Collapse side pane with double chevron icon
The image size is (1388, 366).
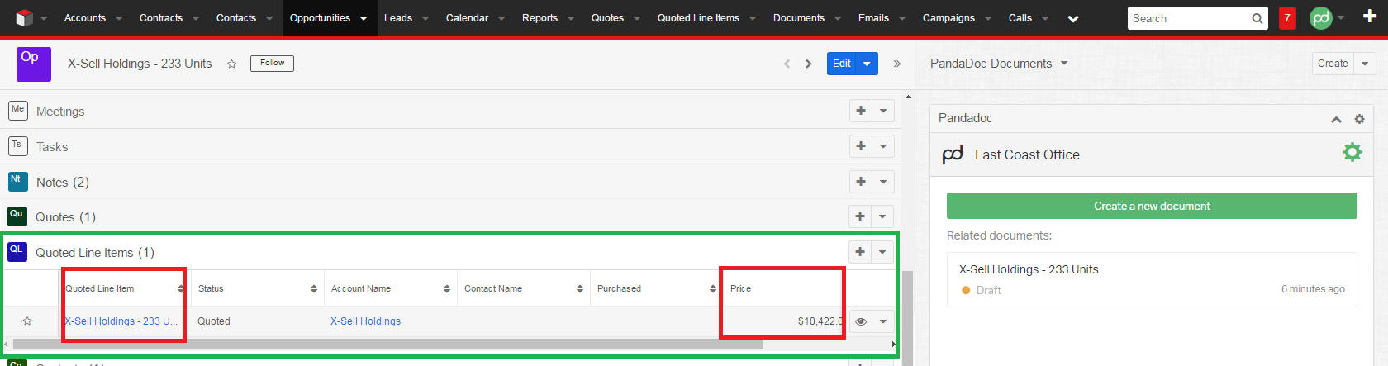[897, 64]
